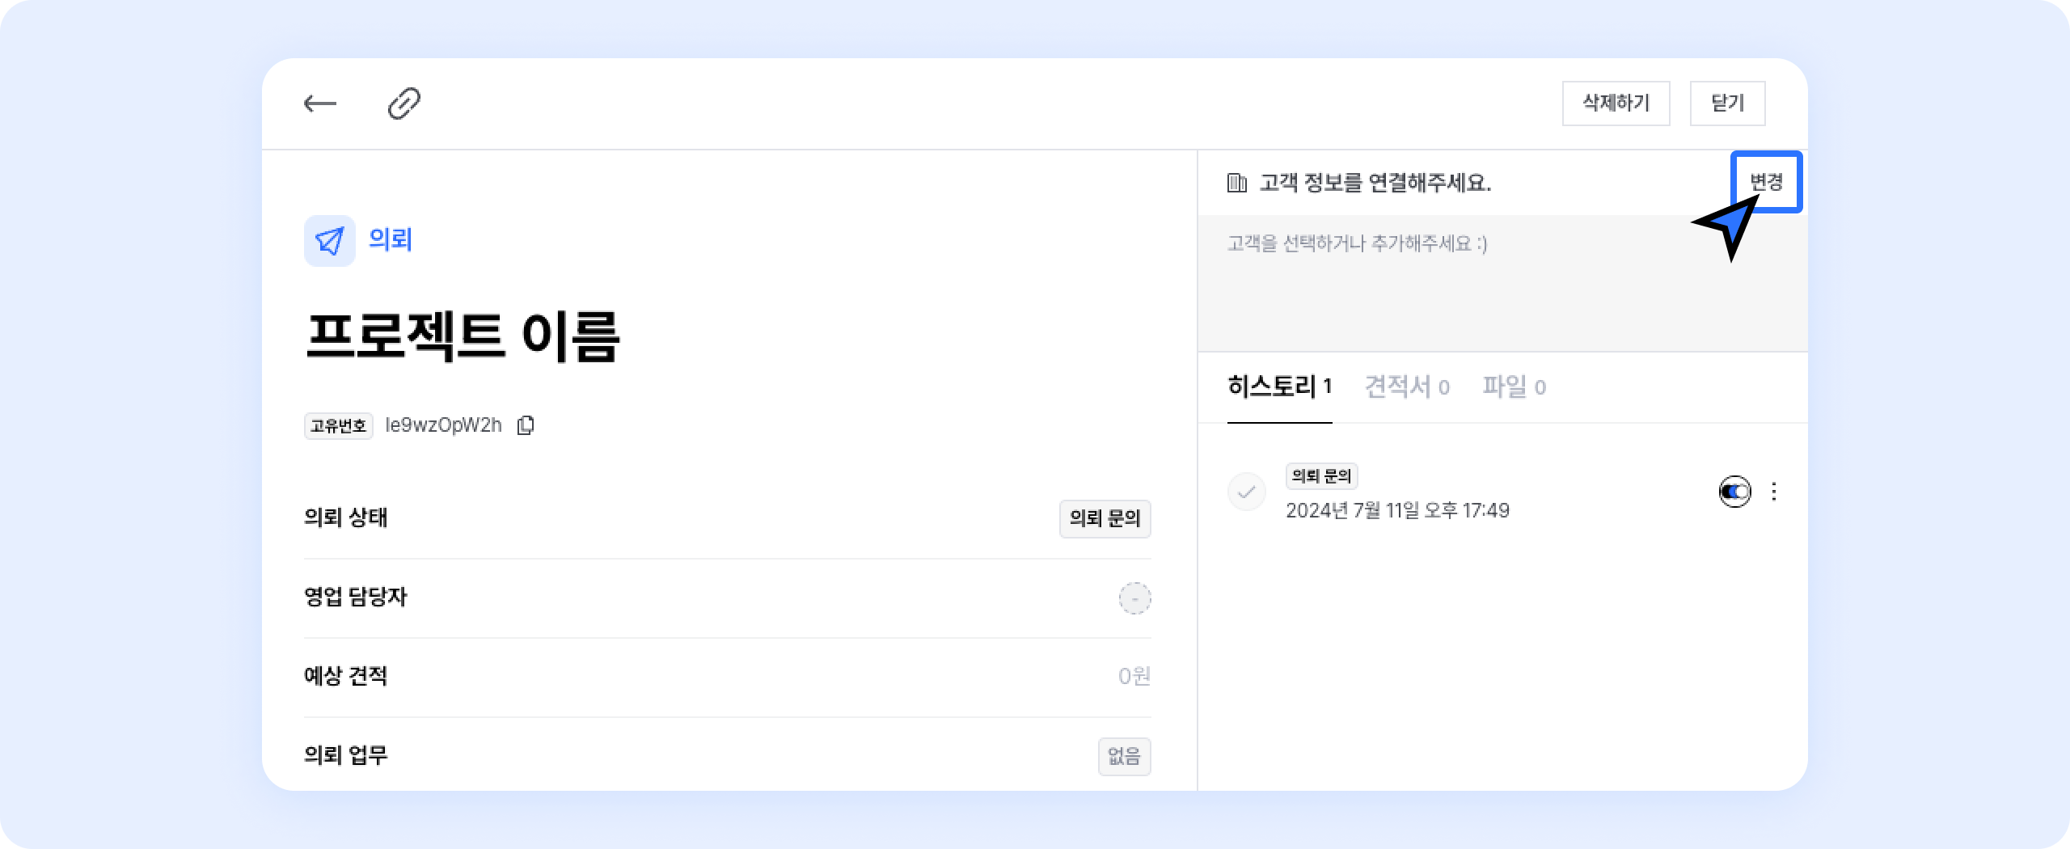
Task: Click the 프로젝트 이름 title field
Action: (x=463, y=336)
